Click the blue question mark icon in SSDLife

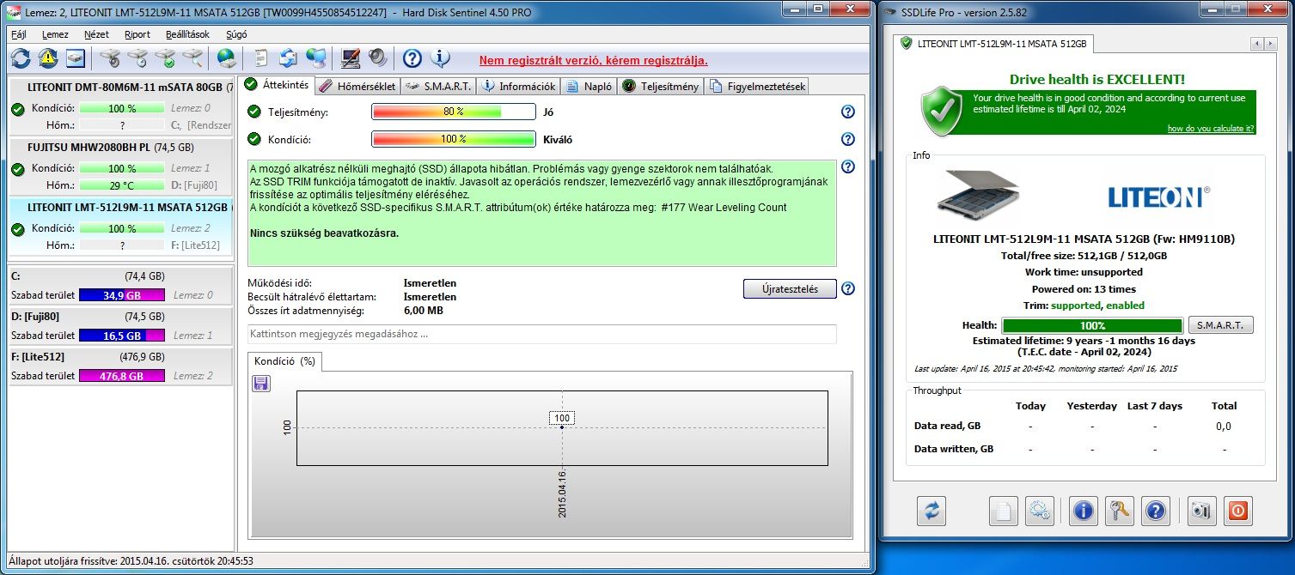[1157, 511]
